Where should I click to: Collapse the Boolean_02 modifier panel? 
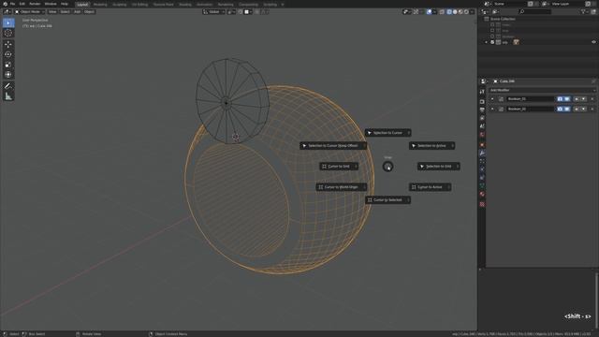point(492,109)
